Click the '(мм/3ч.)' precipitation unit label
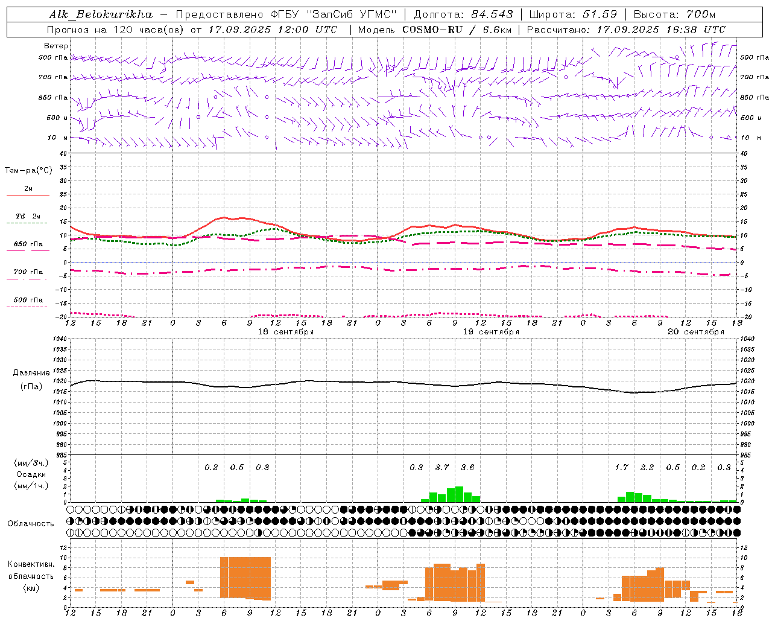This screenshot has width=772, height=618. click(x=31, y=463)
